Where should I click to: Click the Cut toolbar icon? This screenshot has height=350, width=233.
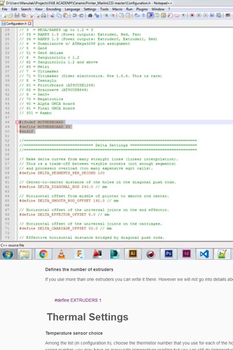(52, 16)
